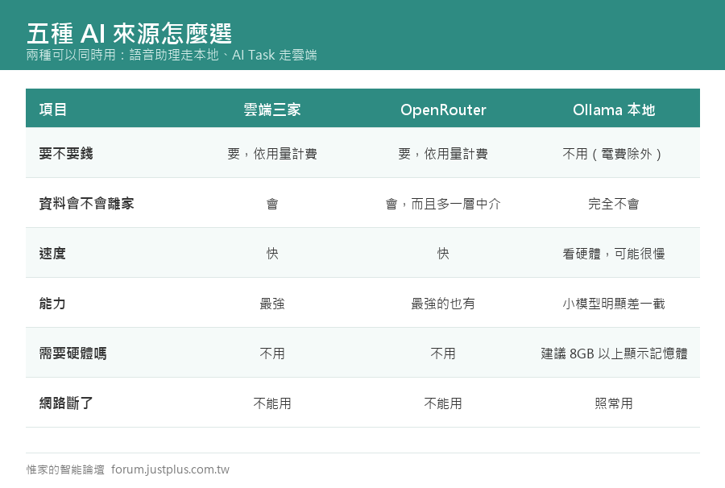This screenshot has width=725, height=488.
Task: Click the subtitle starting with 兩種可以同時用
Action: pos(172,55)
